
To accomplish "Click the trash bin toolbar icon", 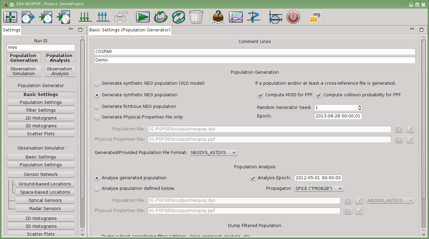I will pos(196,17).
